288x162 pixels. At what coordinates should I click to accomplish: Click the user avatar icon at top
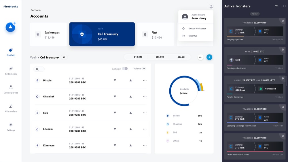[211, 6]
